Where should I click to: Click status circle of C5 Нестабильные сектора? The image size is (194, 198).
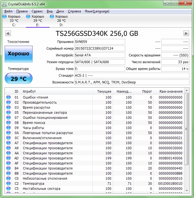(8, 188)
